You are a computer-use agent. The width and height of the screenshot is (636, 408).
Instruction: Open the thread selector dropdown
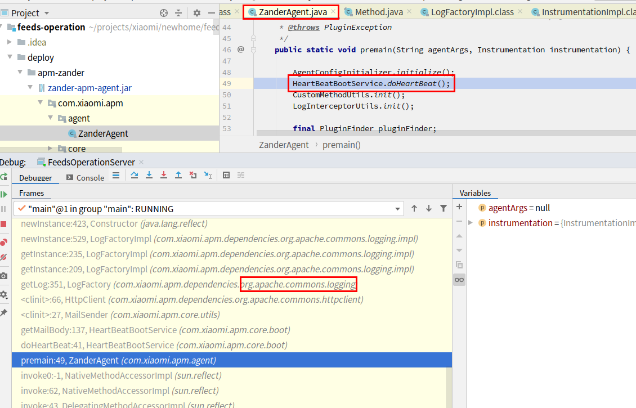(x=397, y=209)
